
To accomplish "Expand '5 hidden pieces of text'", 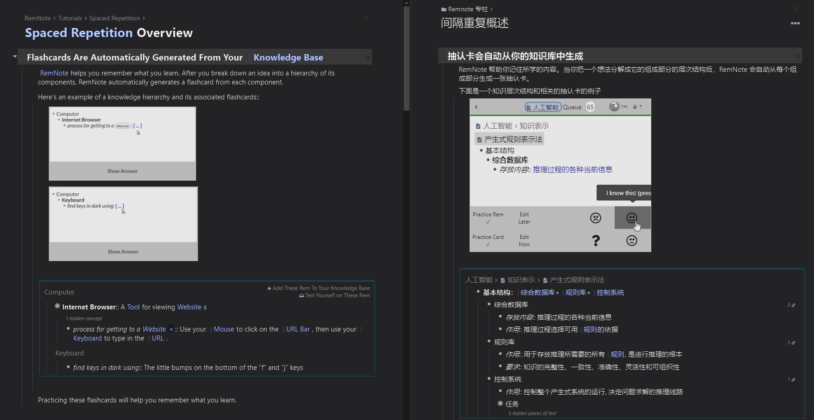I will click(532, 413).
